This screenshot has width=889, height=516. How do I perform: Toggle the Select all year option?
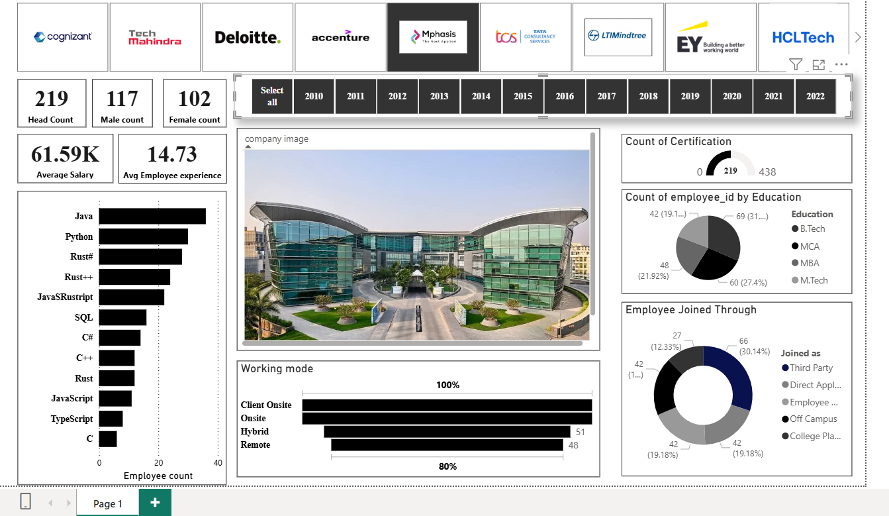271,95
